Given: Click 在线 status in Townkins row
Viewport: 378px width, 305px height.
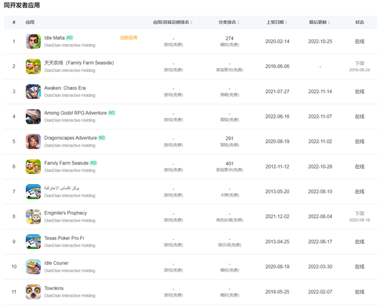Looking at the screenshot, I should 360,292.
